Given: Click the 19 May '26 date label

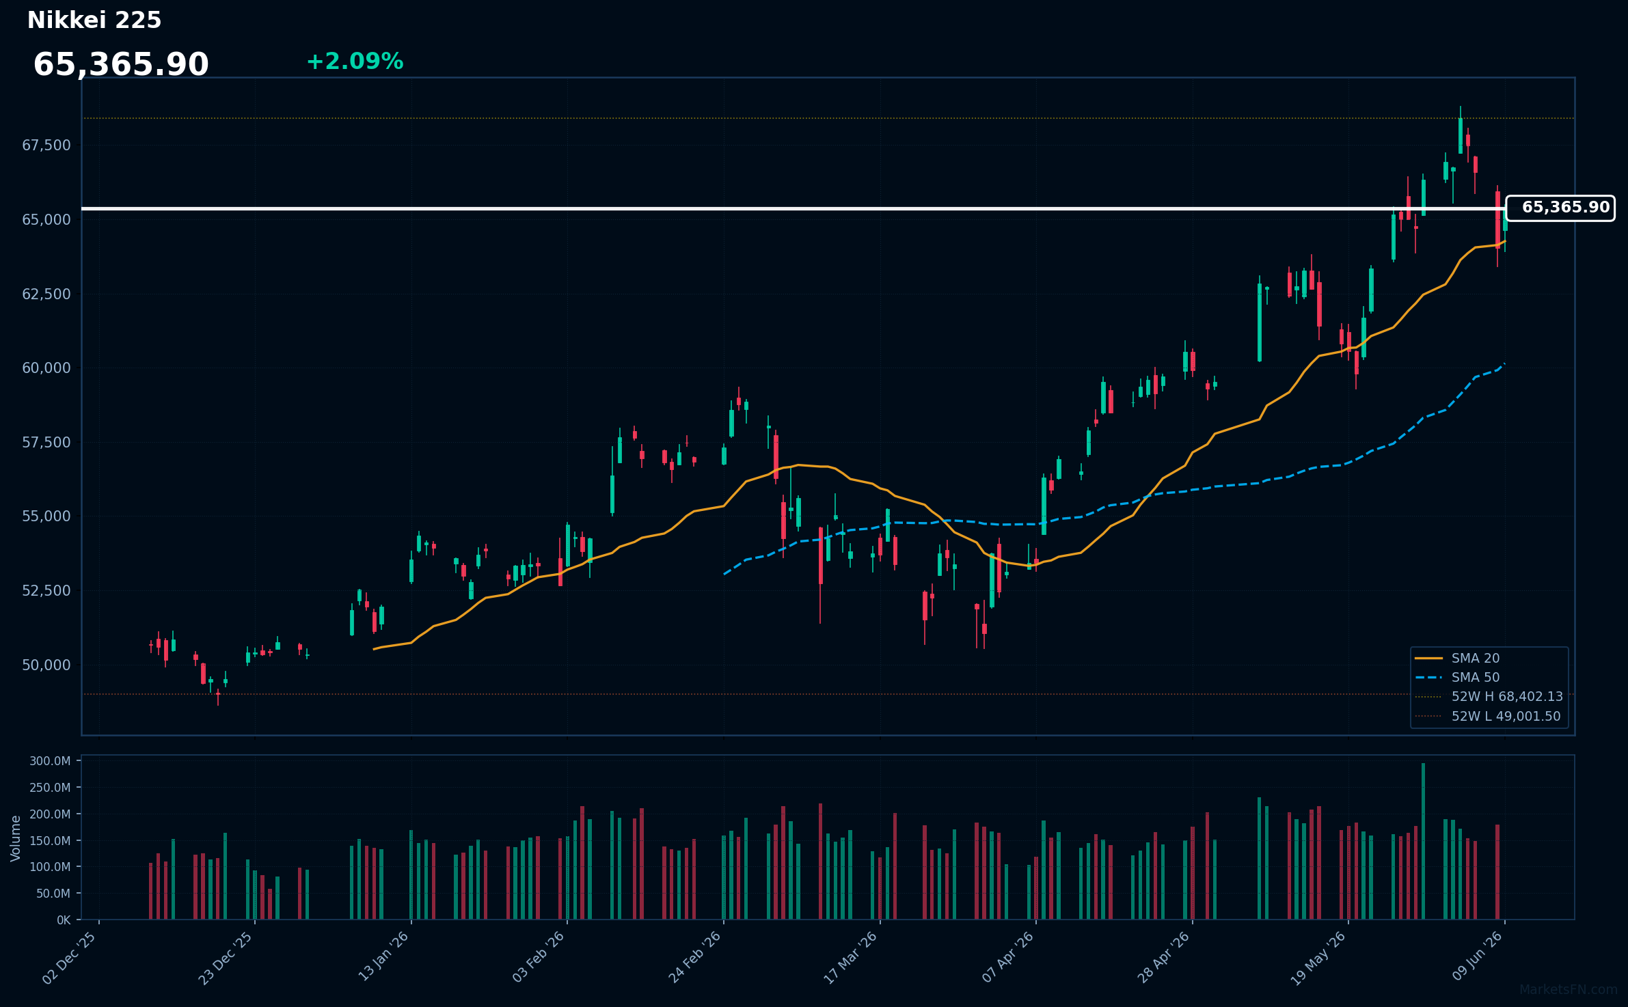Looking at the screenshot, I should point(1318,958).
